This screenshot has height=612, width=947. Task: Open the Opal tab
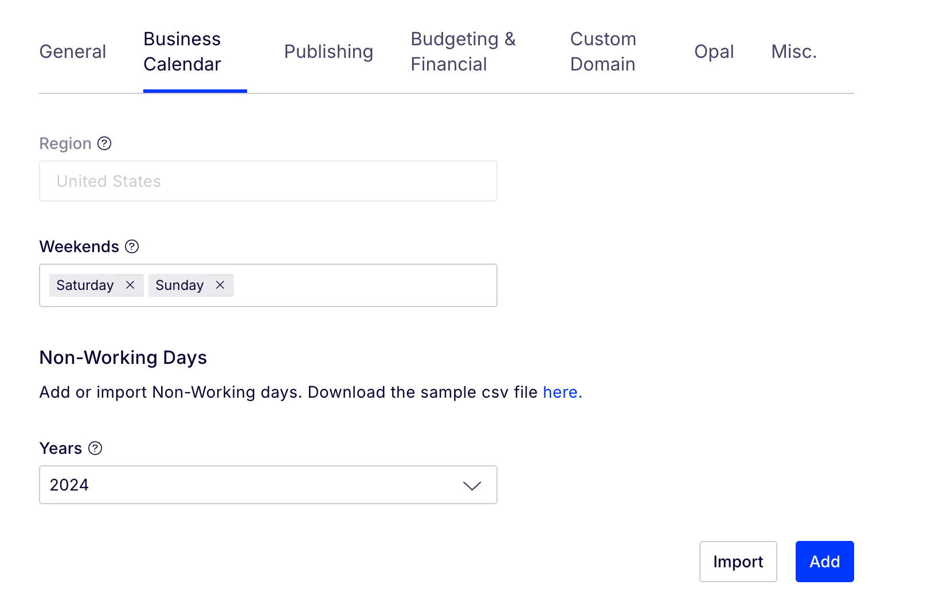tap(714, 52)
